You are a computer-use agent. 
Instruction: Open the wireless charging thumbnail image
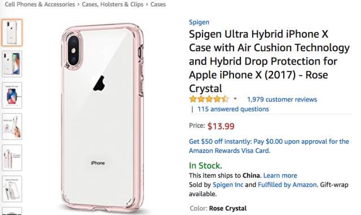tap(12, 95)
